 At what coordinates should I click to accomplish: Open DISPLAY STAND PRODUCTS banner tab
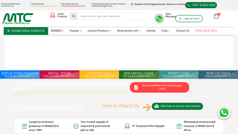(20, 74)
